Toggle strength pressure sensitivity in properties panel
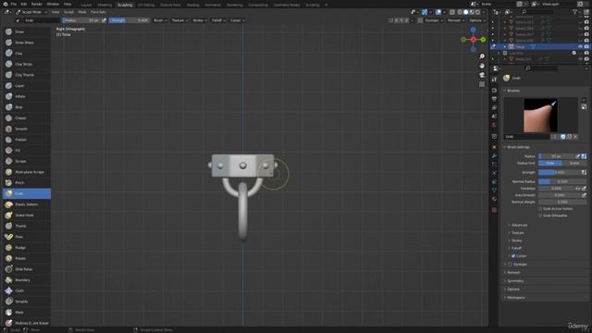Image resolution: width=592 pixels, height=333 pixels. coord(584,172)
